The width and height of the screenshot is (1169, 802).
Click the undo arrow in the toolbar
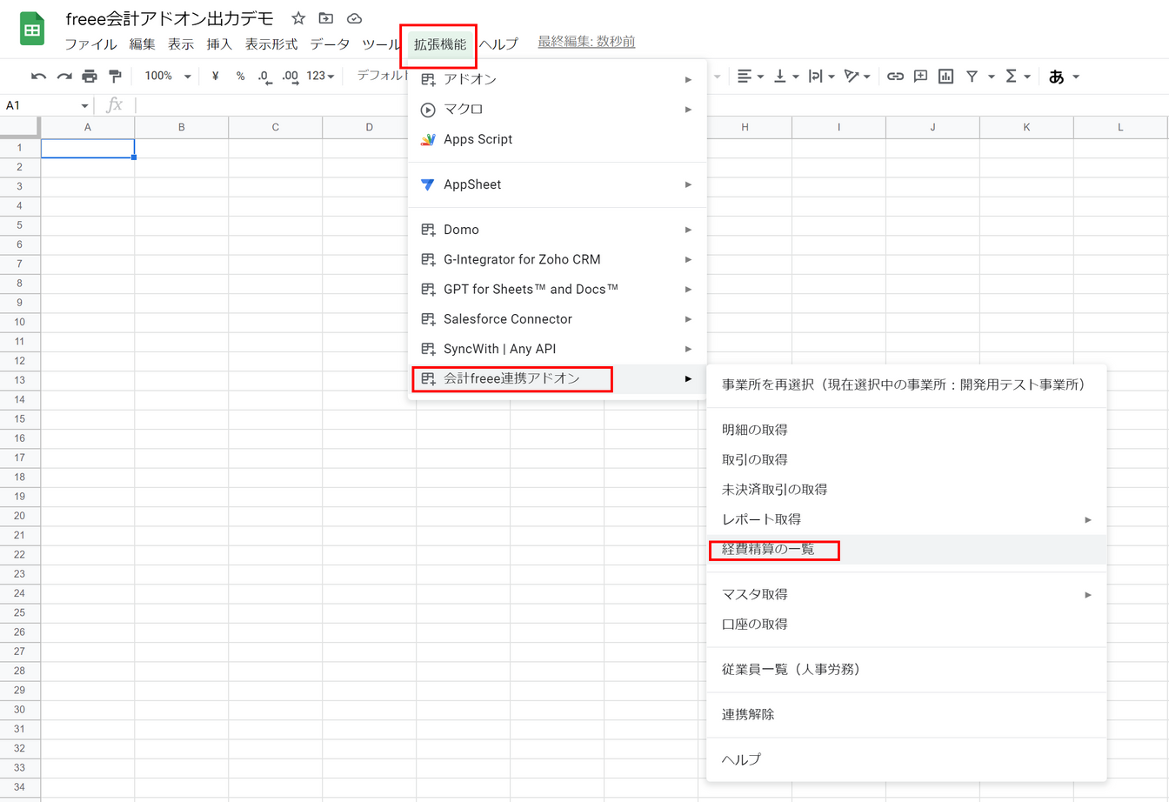(38, 77)
